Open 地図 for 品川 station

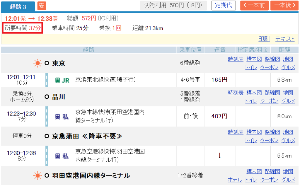(x=288, y=93)
